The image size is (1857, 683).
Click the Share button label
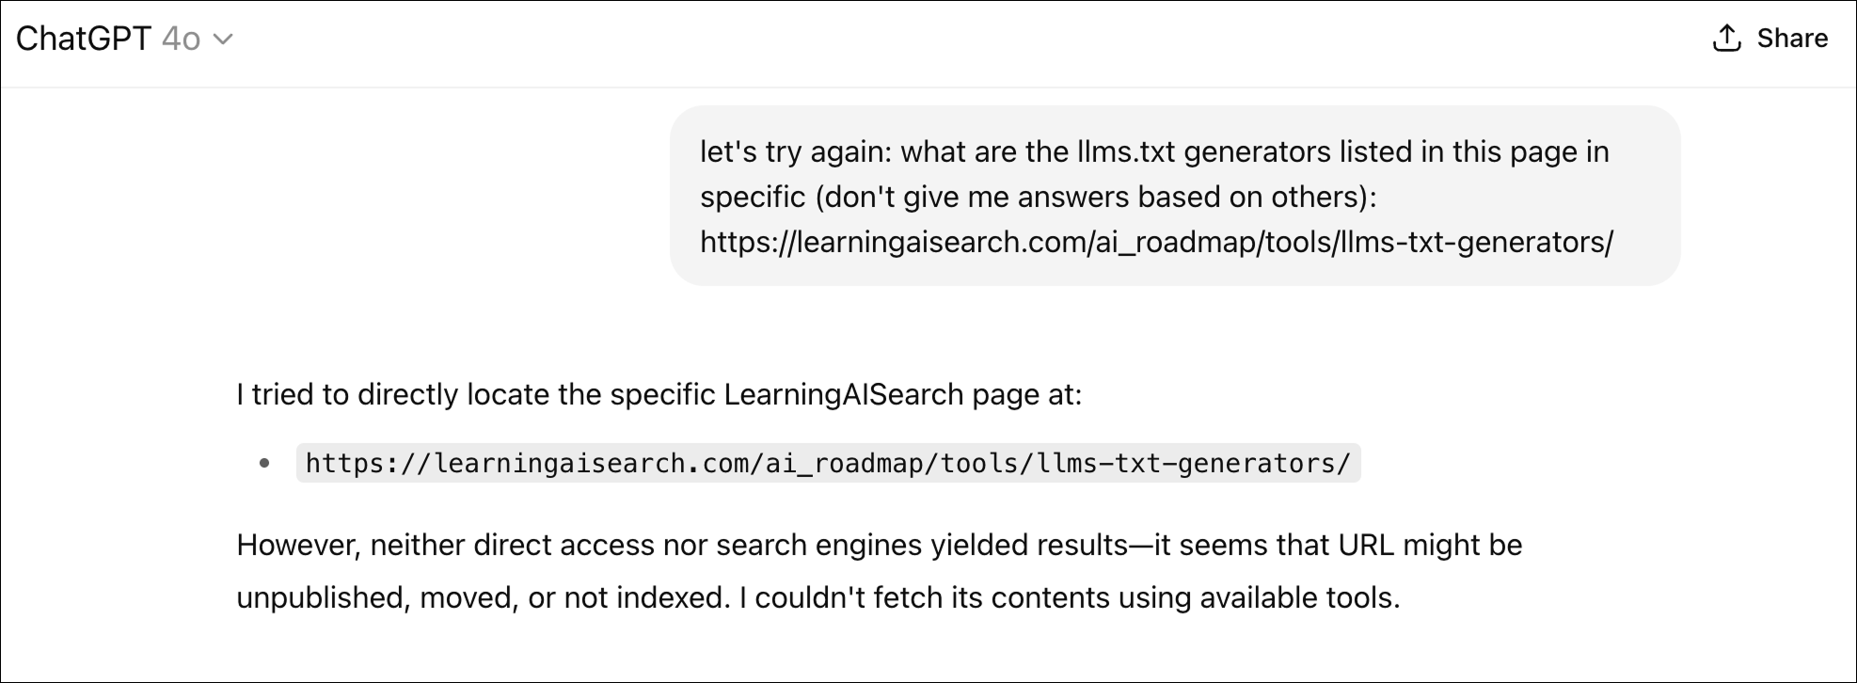point(1792,39)
